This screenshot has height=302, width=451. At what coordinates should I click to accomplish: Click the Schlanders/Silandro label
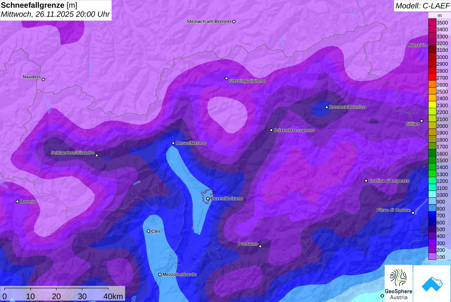click(72, 153)
